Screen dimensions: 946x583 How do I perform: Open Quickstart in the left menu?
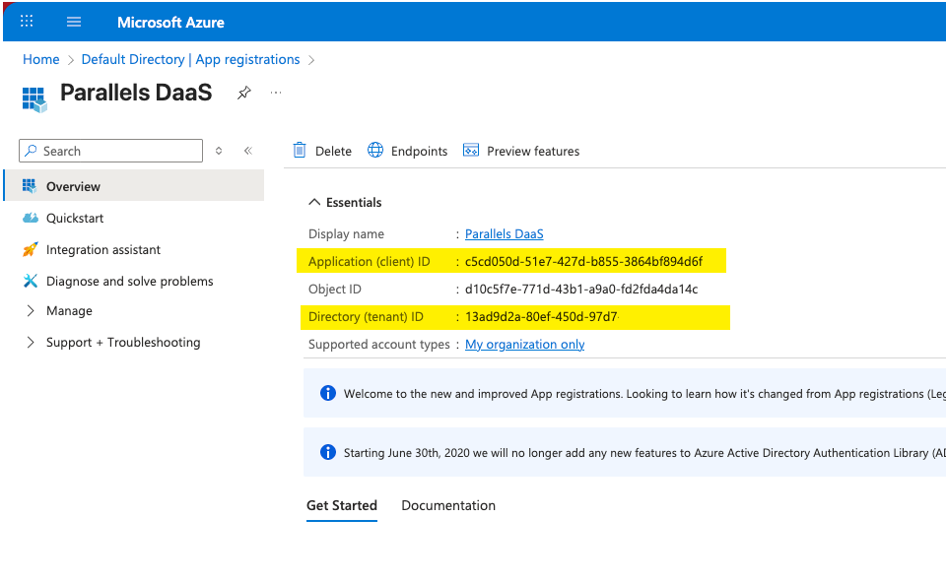[75, 218]
